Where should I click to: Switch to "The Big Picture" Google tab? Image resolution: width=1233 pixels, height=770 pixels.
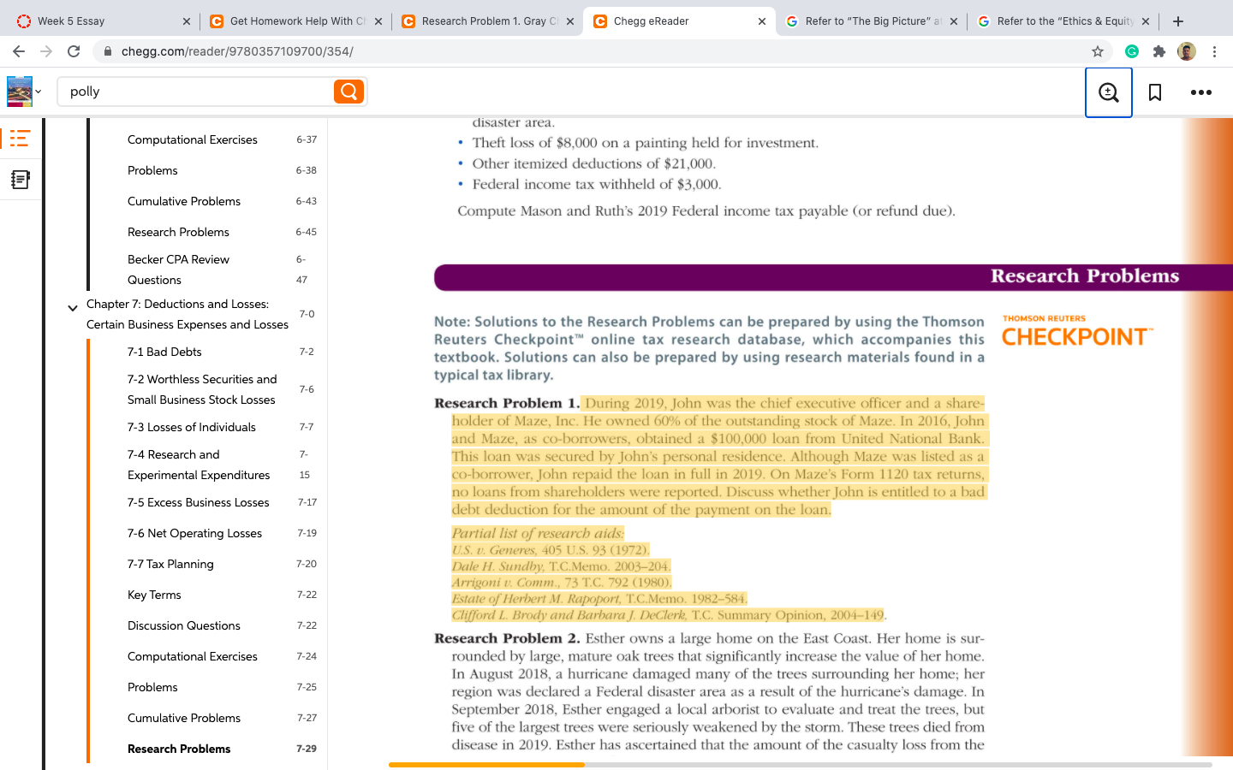(871, 21)
